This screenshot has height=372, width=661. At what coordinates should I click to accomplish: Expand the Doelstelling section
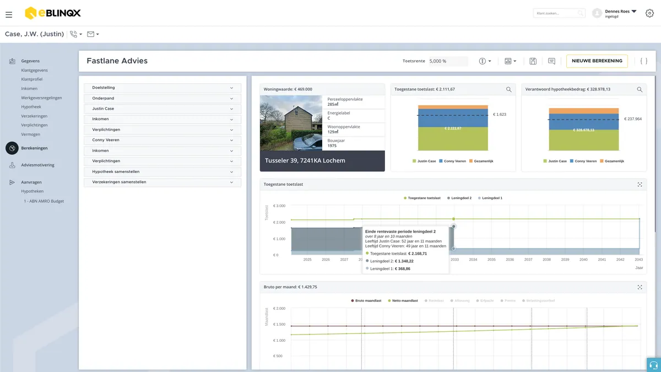click(x=162, y=88)
